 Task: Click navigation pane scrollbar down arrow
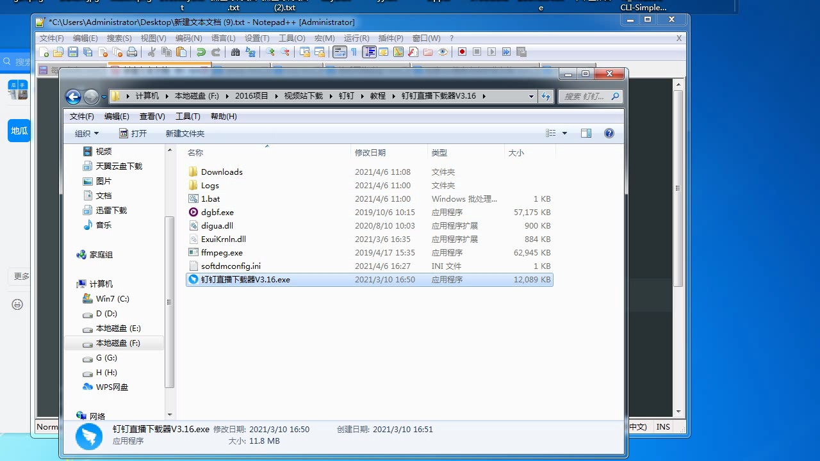pyautogui.click(x=170, y=415)
